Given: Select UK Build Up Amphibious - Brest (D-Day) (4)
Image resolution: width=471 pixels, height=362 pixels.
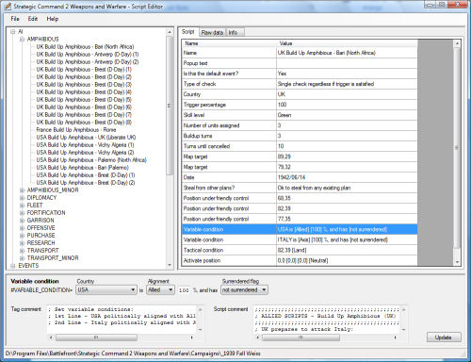Looking at the screenshot, I should click(x=84, y=92).
